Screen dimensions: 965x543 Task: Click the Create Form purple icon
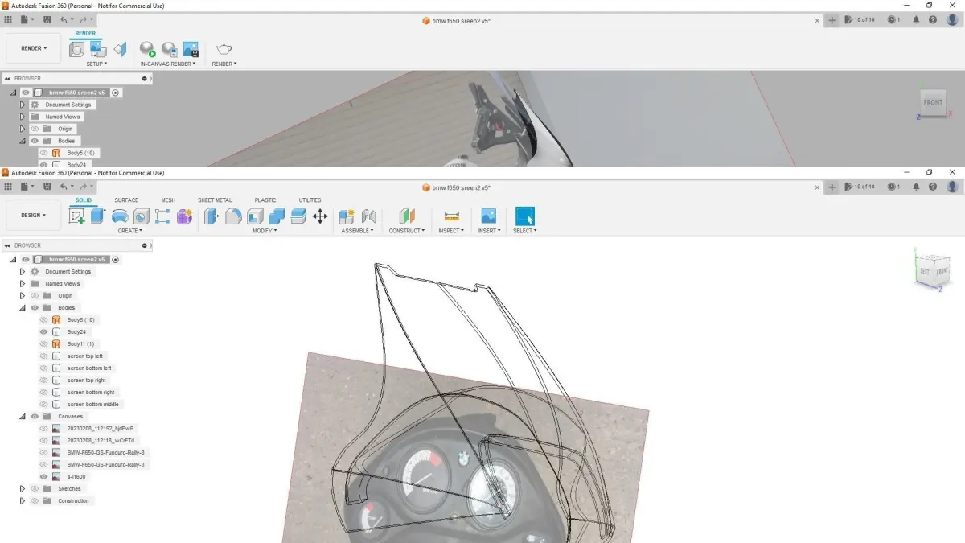184,216
